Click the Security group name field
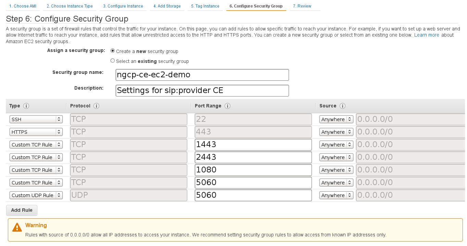This screenshot has width=467, height=246. (202, 75)
